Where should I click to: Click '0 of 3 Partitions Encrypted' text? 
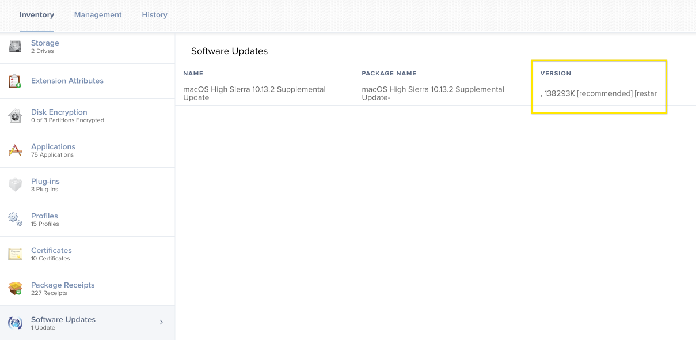click(67, 120)
